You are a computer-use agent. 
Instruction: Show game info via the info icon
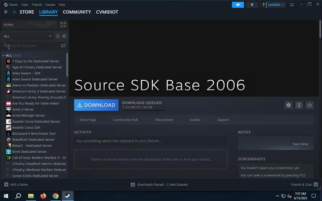click(299, 105)
